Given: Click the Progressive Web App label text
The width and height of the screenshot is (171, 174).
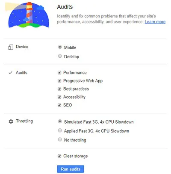Looking at the screenshot, I should pos(83,81).
